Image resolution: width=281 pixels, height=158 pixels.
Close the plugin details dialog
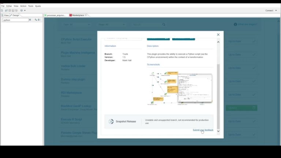click(218, 35)
